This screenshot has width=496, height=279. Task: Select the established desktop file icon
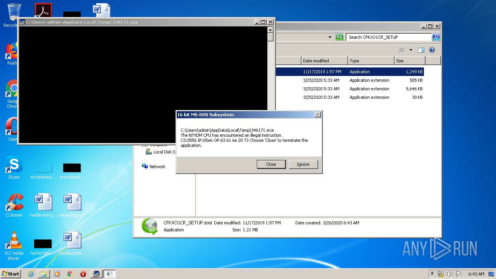point(43,170)
